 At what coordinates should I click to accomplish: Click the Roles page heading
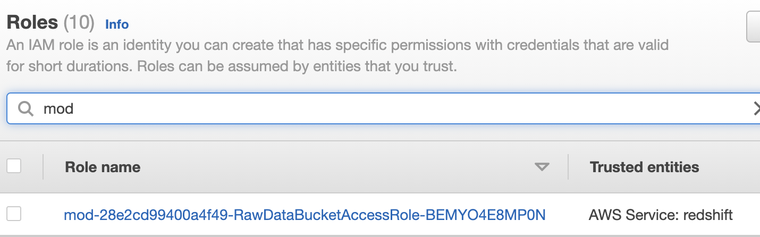32,22
